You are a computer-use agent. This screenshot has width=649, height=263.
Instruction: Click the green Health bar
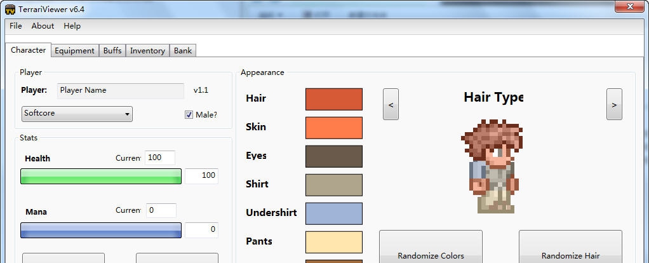101,176
